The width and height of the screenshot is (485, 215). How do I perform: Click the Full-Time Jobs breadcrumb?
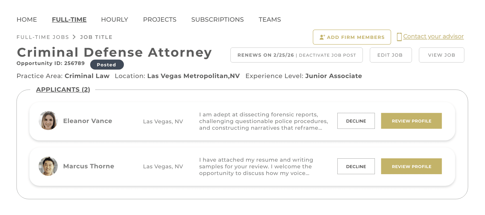pos(43,37)
